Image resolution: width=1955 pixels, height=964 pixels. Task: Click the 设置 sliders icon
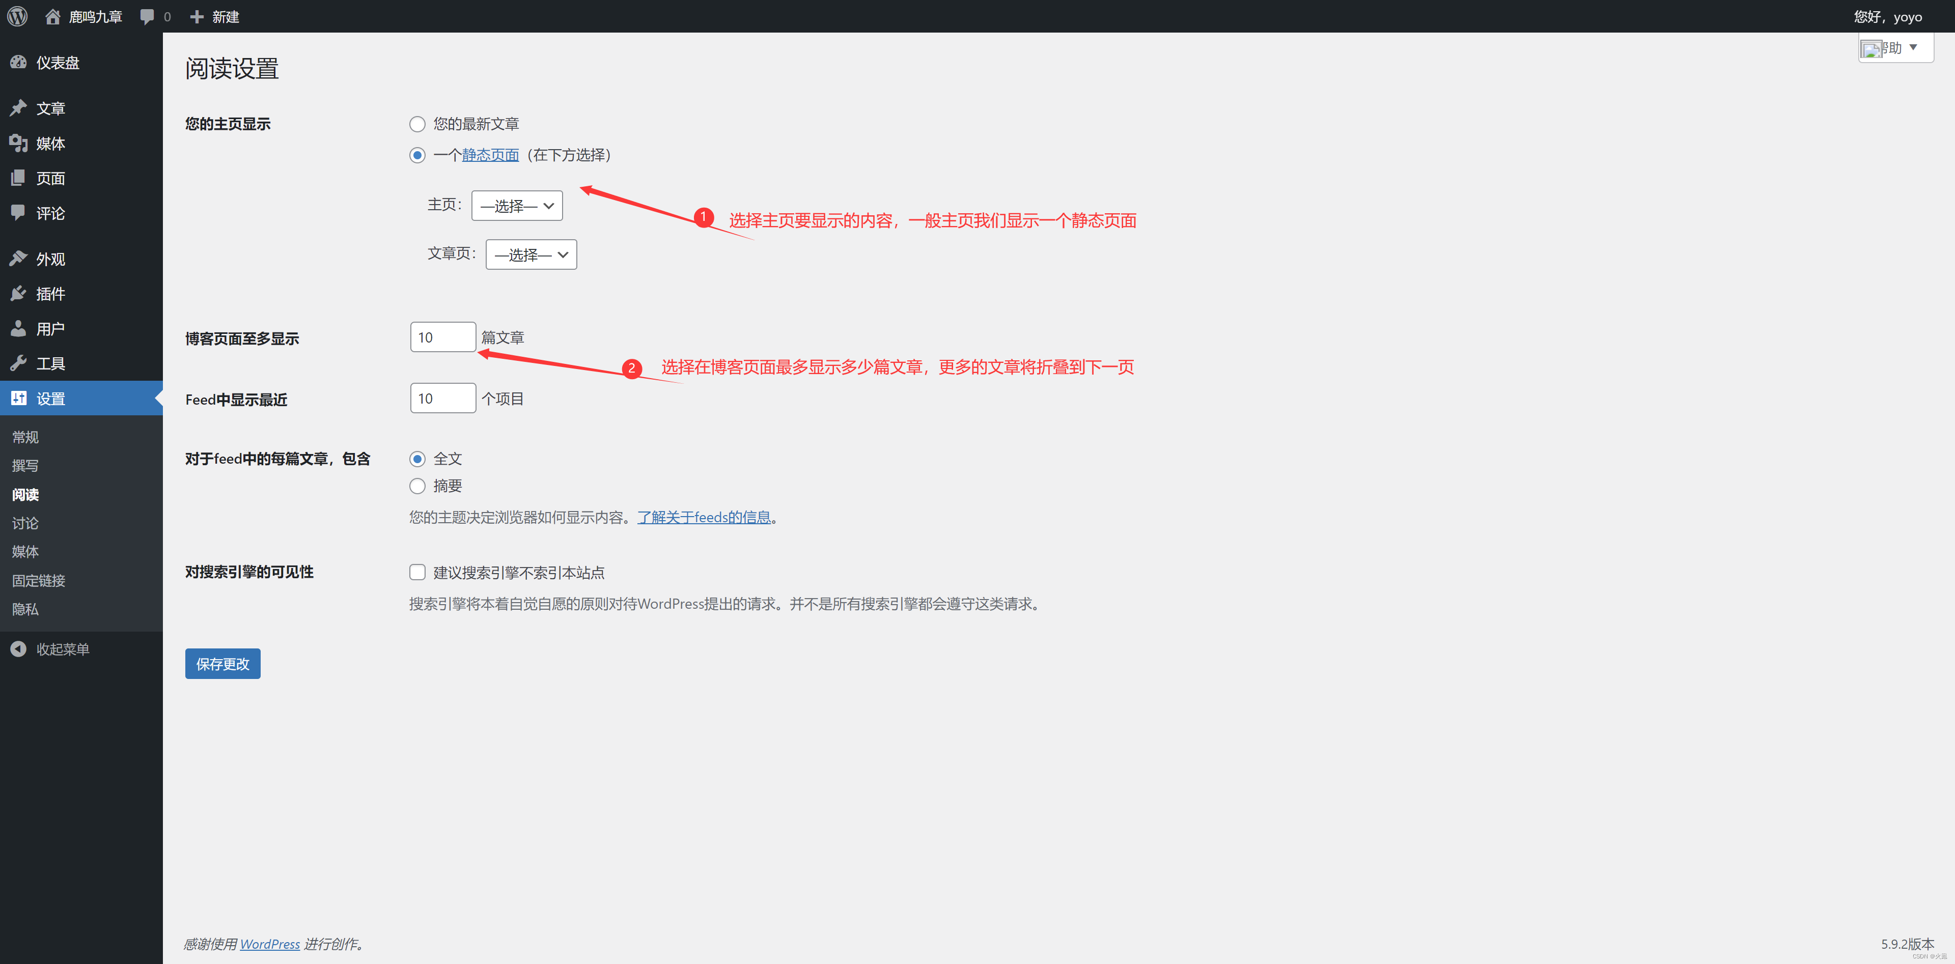click(18, 398)
